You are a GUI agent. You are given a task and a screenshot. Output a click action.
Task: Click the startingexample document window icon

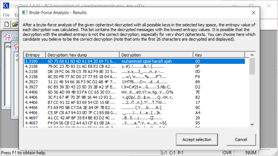pos(7,37)
